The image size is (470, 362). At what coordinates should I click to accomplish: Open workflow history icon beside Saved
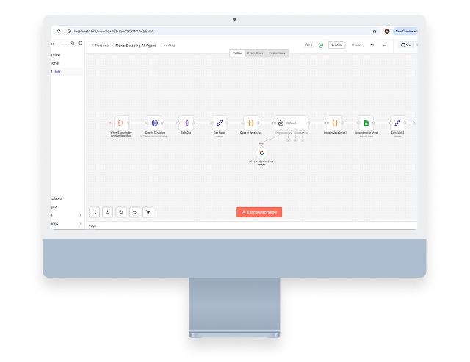(x=372, y=45)
